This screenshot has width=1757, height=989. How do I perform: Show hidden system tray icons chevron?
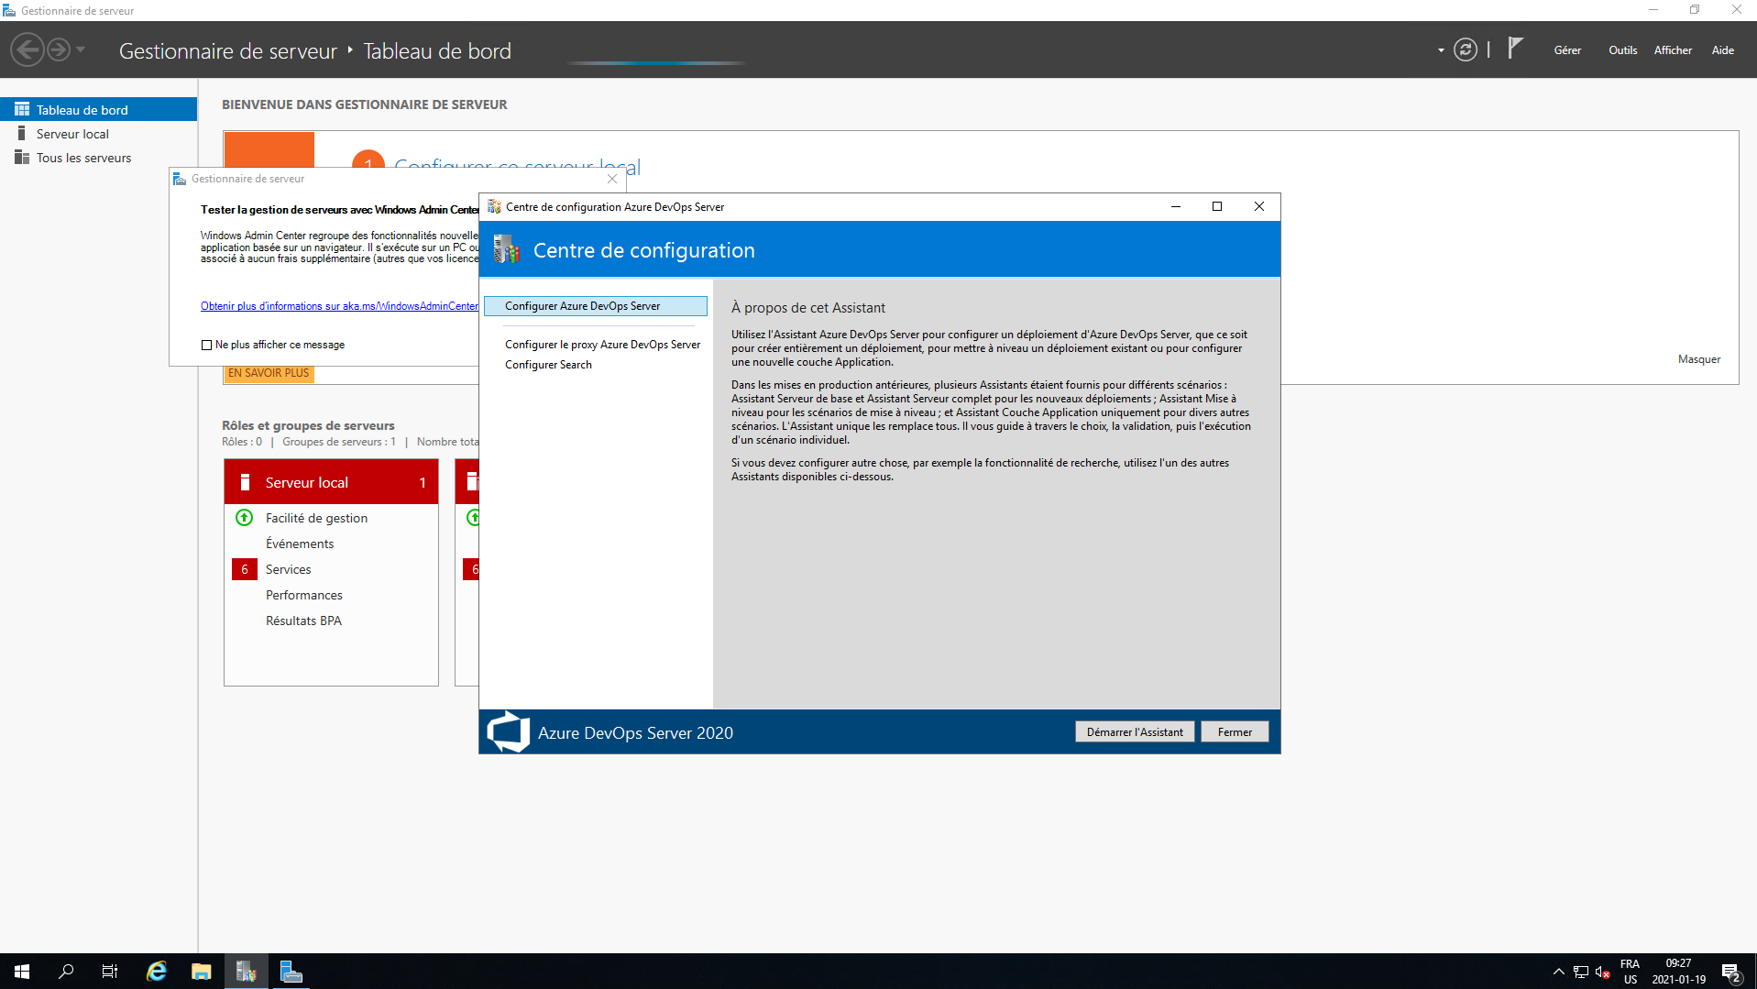[x=1558, y=972]
